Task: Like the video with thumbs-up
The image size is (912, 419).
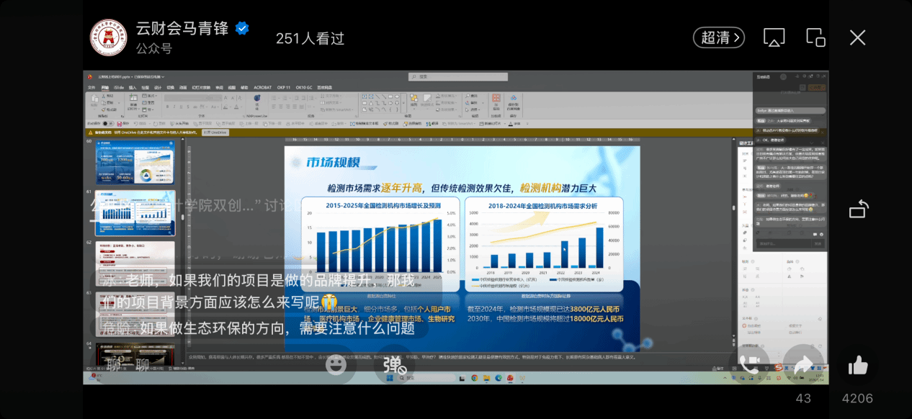Action: click(857, 366)
